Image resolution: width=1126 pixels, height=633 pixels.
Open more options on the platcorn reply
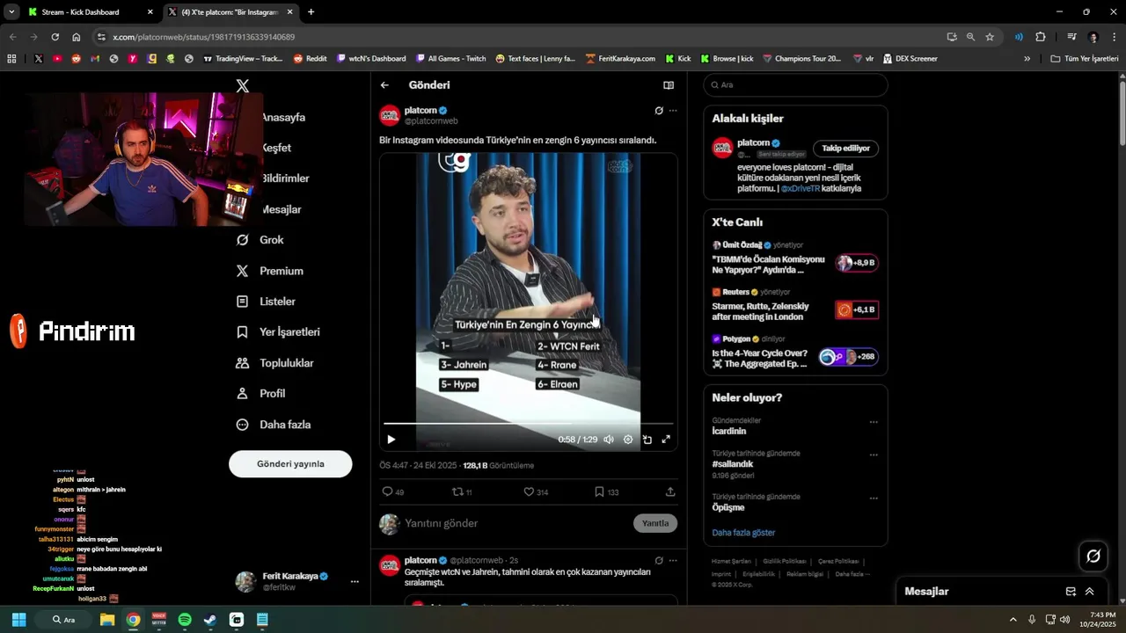[x=673, y=560]
